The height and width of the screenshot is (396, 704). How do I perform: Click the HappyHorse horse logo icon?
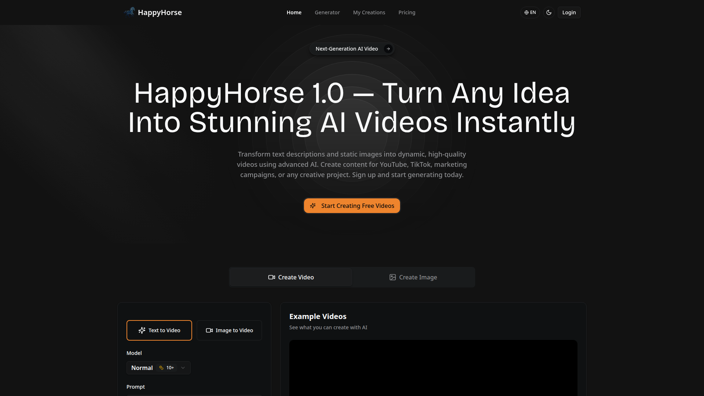tap(129, 12)
